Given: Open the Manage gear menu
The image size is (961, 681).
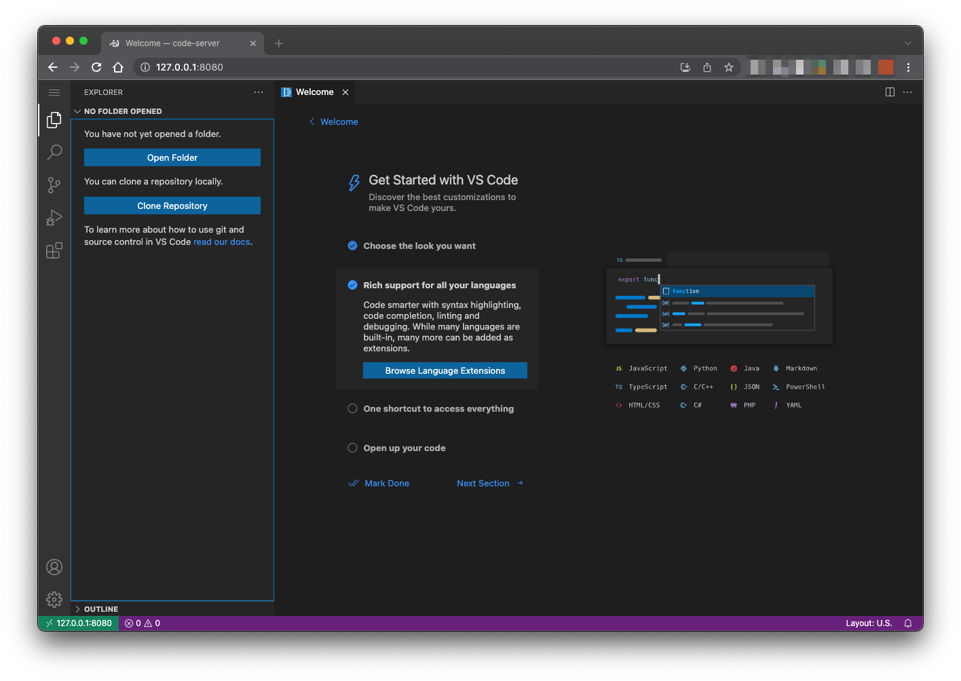Looking at the screenshot, I should pyautogui.click(x=54, y=600).
